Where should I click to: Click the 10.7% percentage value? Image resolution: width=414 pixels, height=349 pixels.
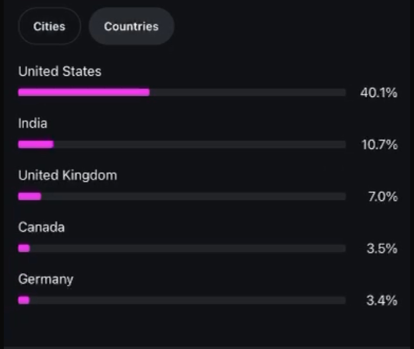tap(379, 145)
